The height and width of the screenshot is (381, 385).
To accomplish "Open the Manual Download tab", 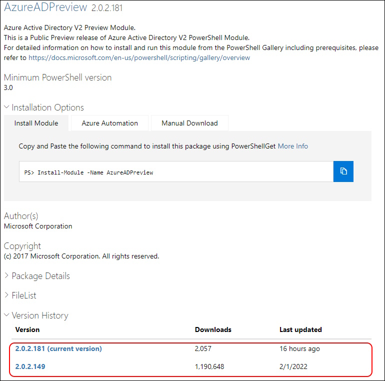I will click(189, 123).
